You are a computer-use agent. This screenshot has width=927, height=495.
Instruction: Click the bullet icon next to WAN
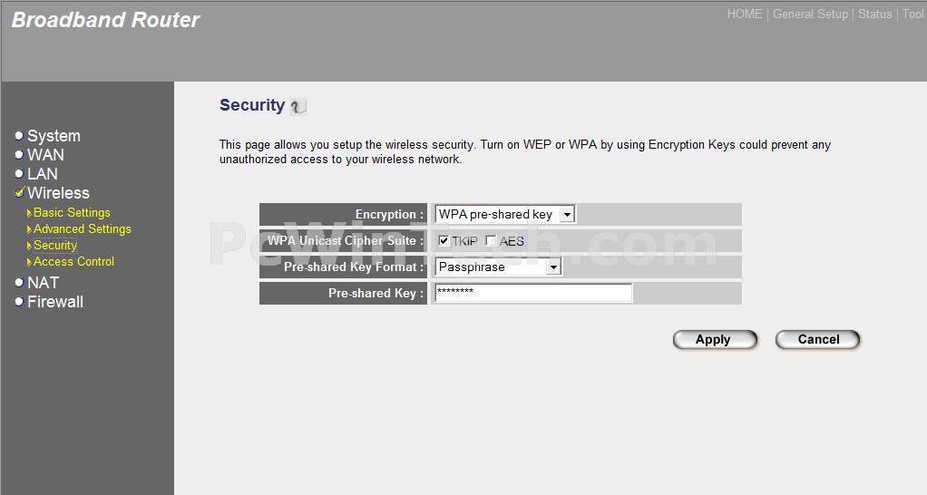click(19, 155)
